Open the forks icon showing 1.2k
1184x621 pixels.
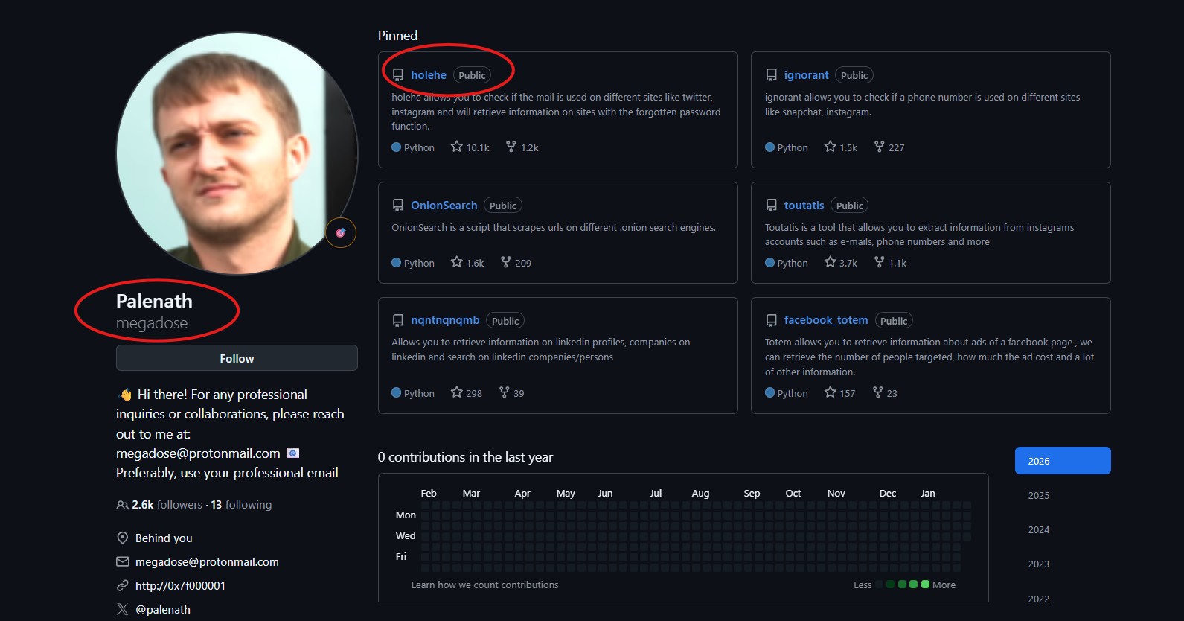[511, 147]
